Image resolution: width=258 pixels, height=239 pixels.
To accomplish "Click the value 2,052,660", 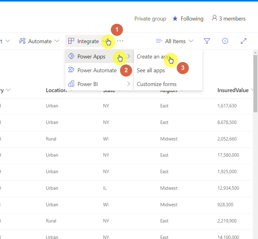I will click(227, 139).
